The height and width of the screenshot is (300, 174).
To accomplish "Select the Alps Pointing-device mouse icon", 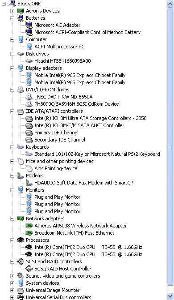I will [29, 168].
